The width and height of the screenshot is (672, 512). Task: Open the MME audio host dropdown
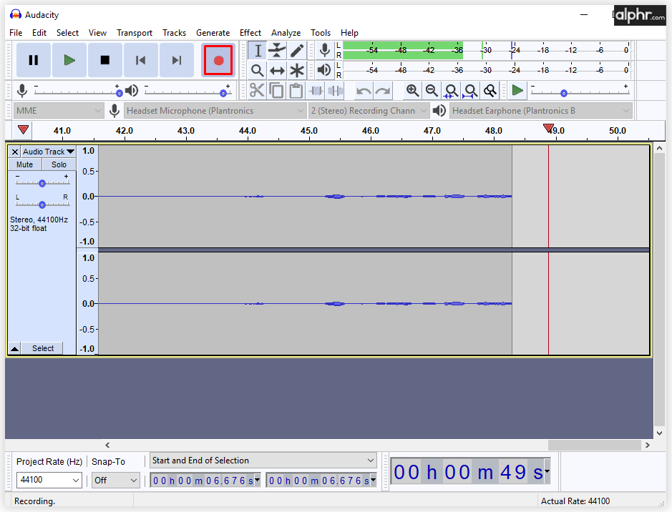coord(59,111)
